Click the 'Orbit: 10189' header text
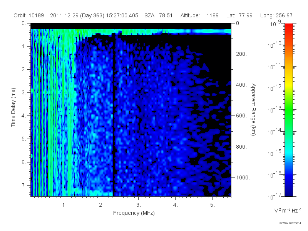 pyautogui.click(x=28, y=15)
